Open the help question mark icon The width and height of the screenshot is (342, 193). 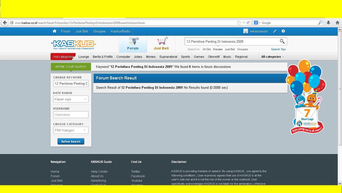[x=283, y=31]
